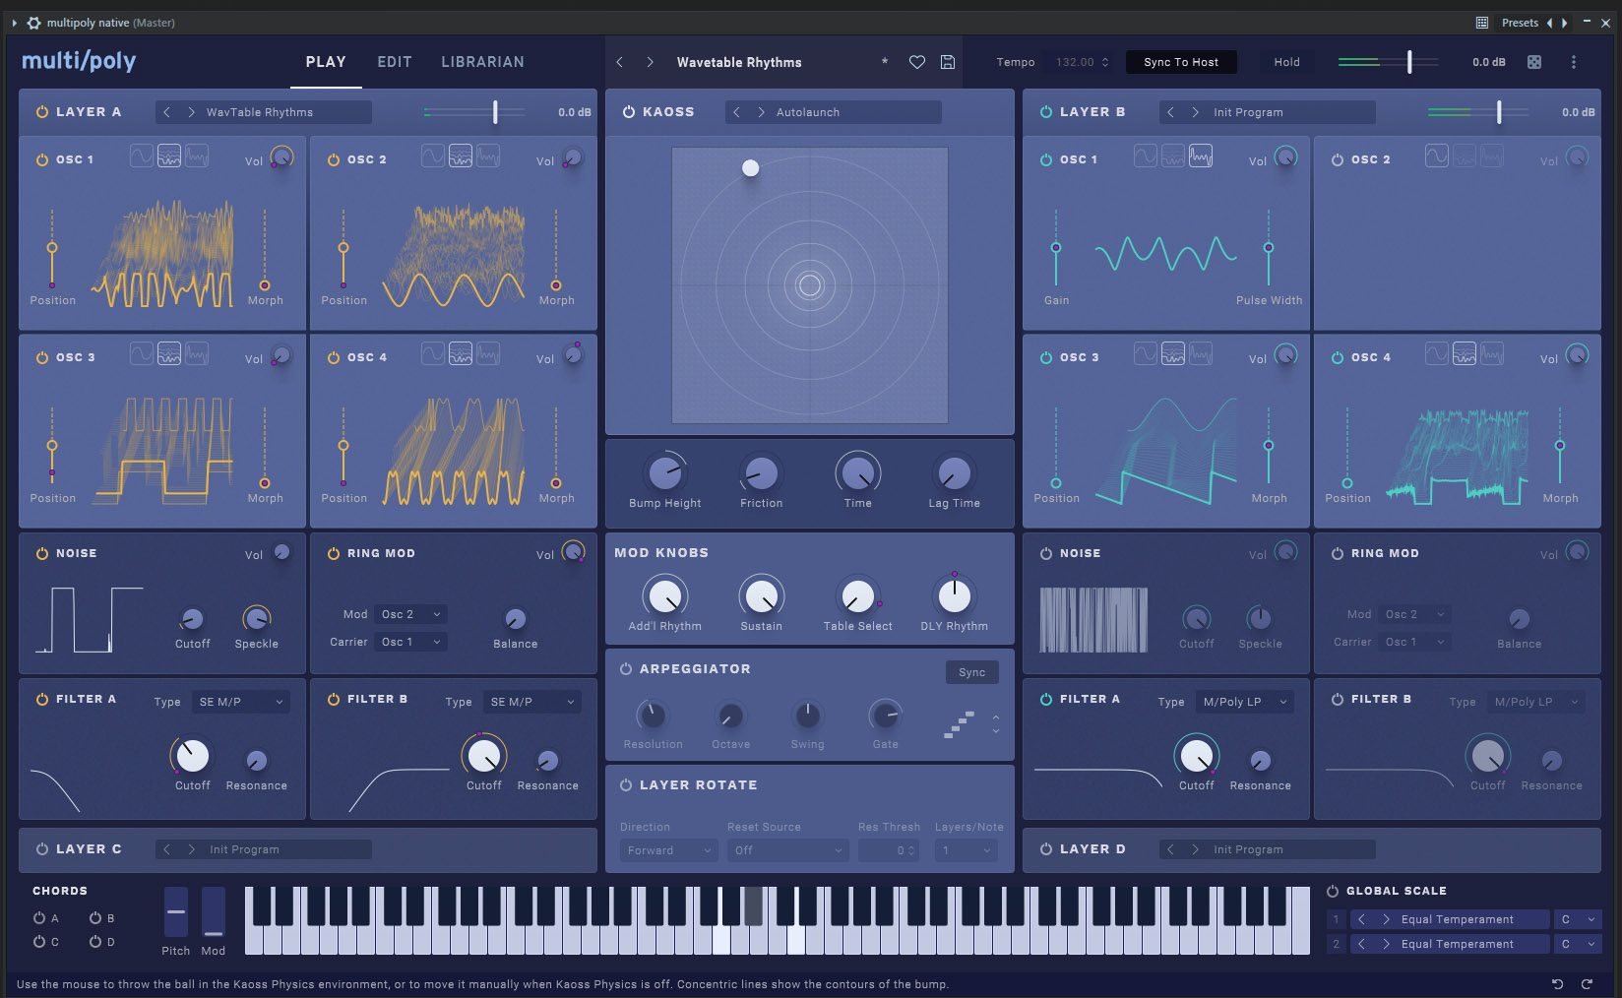1622x998 pixels.
Task: Choose previous Layer A program arrow
Action: click(x=167, y=112)
